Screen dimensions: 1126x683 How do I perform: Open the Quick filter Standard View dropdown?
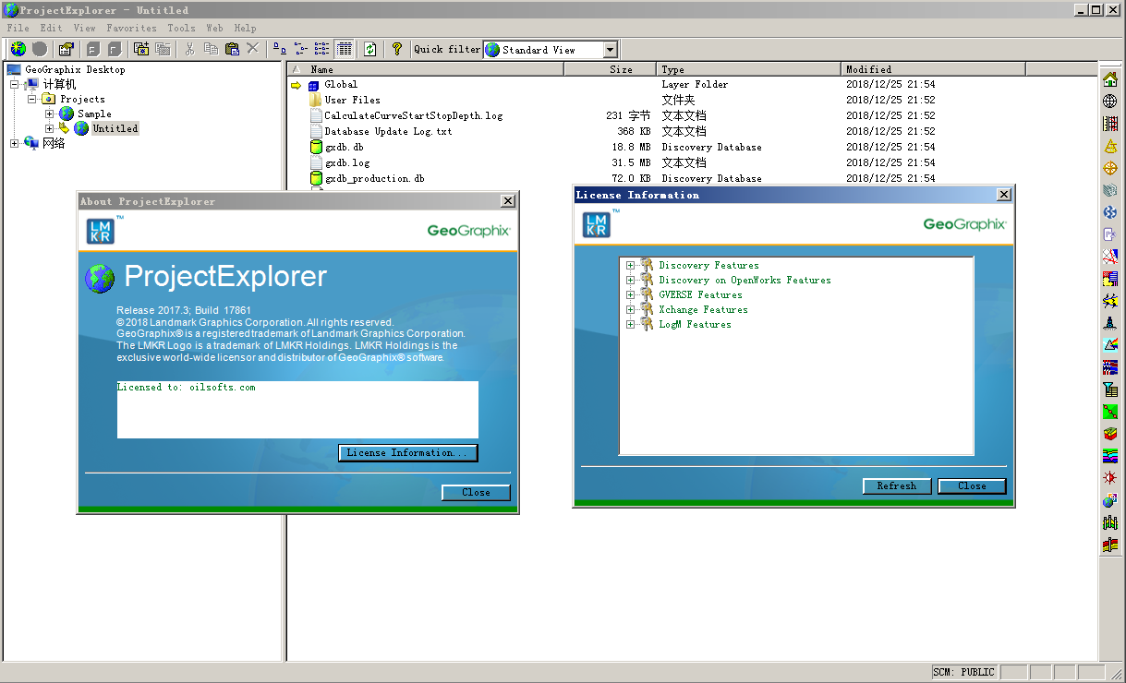pos(551,50)
